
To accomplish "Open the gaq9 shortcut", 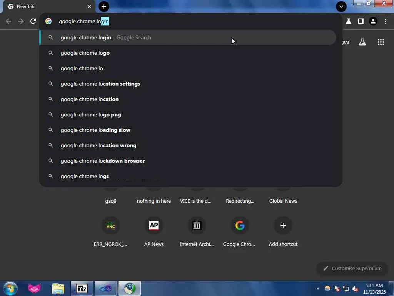I will pos(111,201).
